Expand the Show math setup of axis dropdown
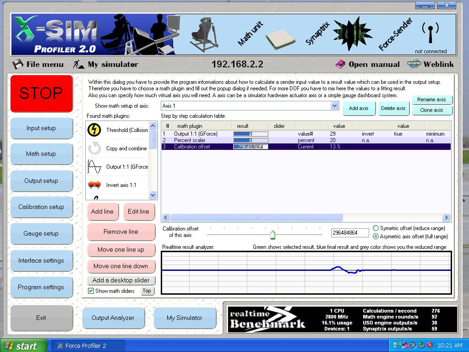 click(x=334, y=106)
